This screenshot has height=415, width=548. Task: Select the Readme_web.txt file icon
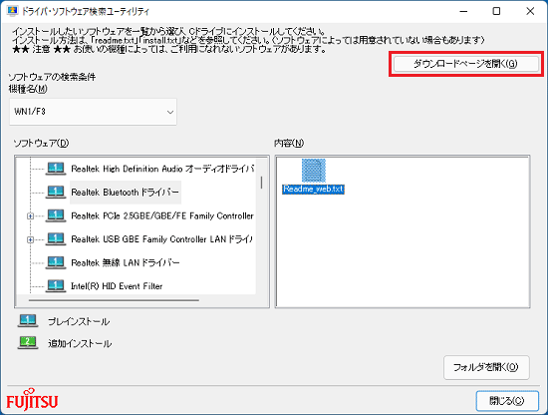point(314,171)
